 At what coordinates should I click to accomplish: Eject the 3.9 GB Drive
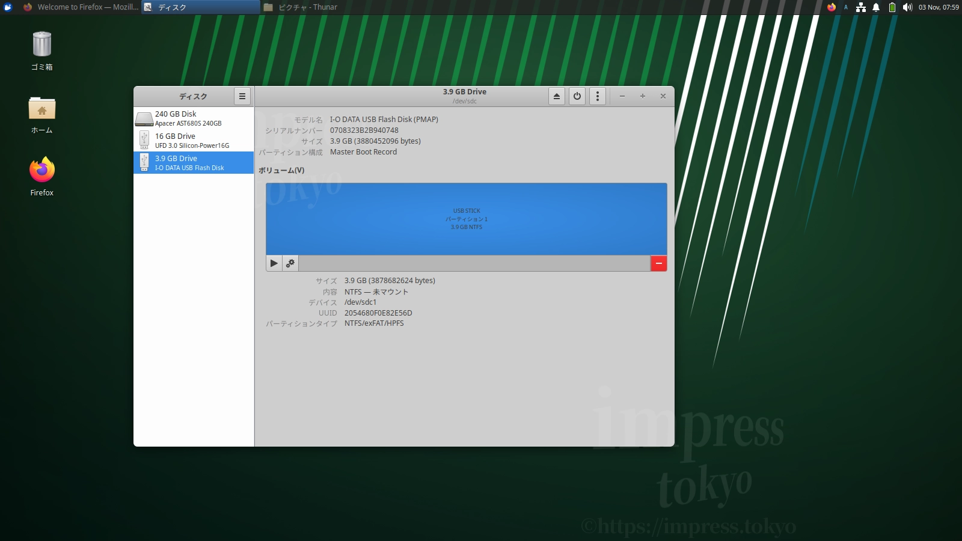[557, 96]
